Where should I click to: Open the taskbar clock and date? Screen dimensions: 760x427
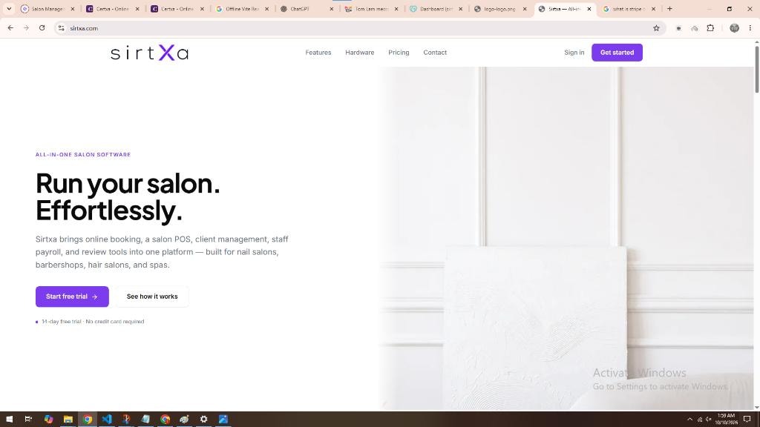pos(726,420)
